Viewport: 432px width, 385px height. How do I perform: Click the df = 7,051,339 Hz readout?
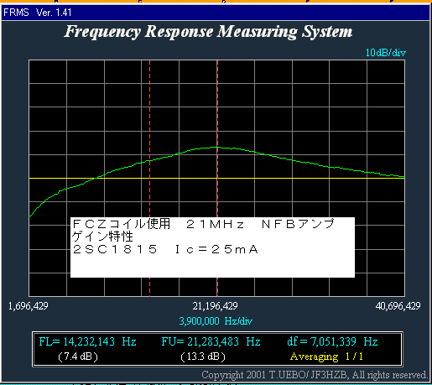pos(333,341)
